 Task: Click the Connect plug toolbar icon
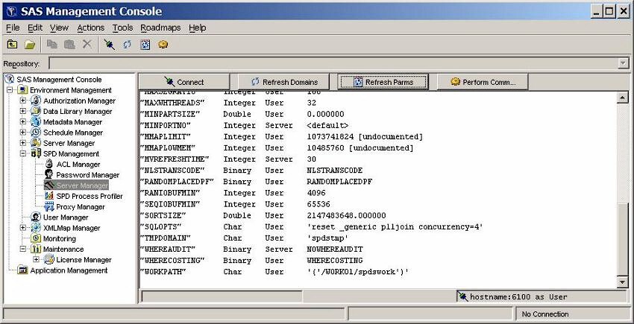109,45
